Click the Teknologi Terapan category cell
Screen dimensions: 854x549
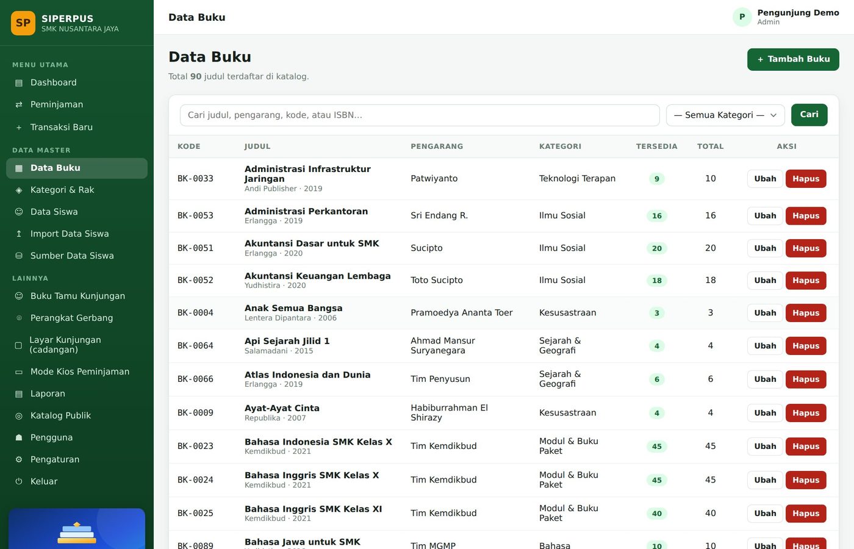tap(577, 179)
